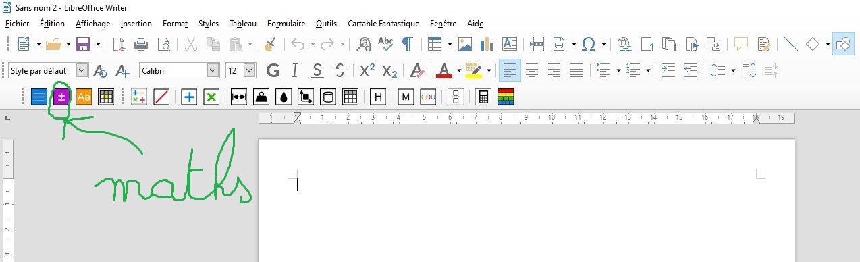Toggle Strikethrough formatting
Screen dimensions: 860x262
tap(340, 70)
